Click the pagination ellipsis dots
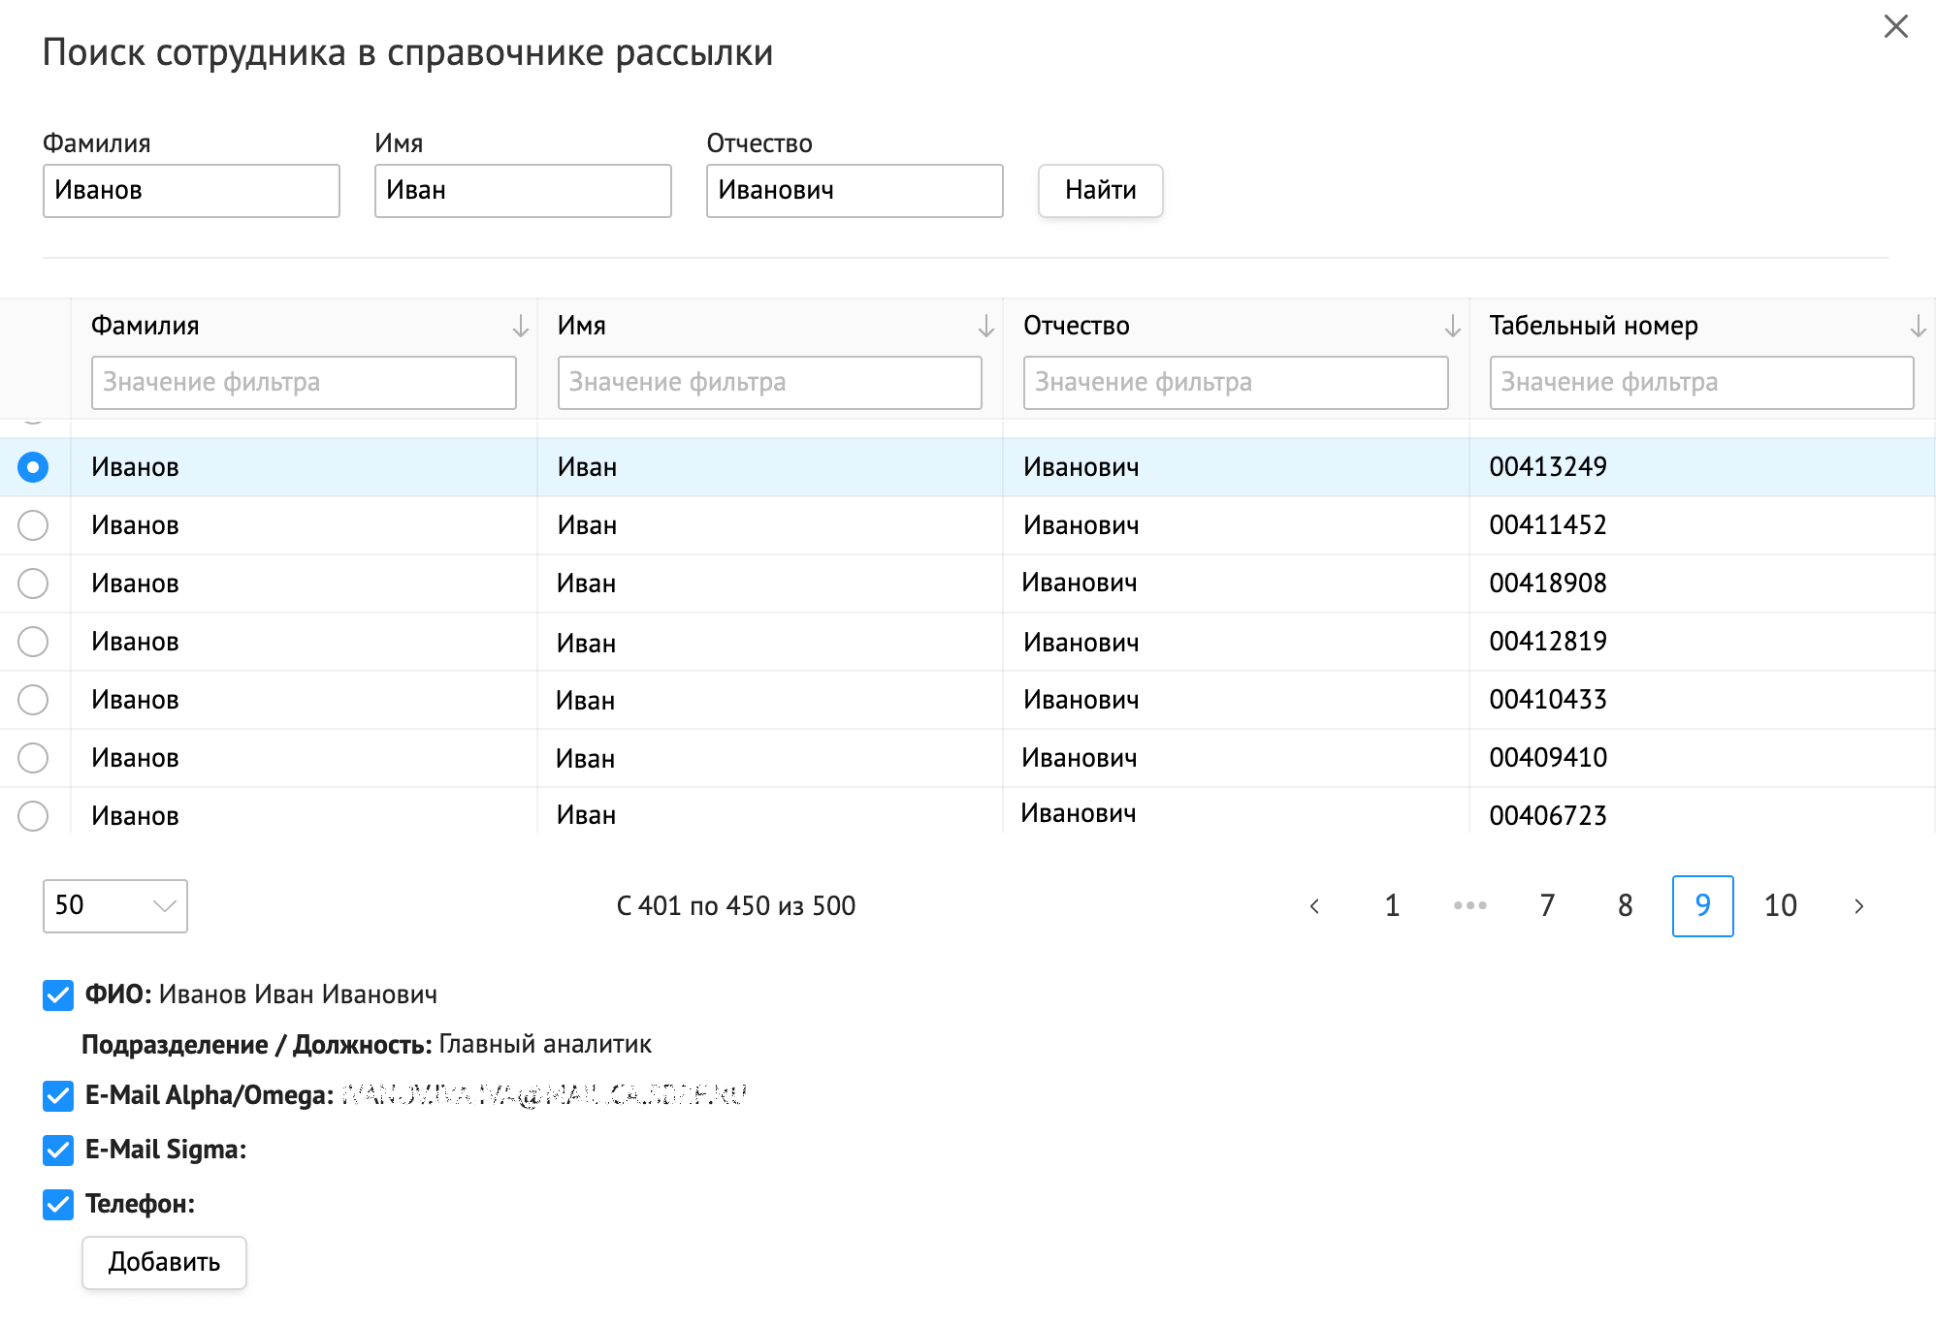The height and width of the screenshot is (1325, 1936). tap(1469, 906)
